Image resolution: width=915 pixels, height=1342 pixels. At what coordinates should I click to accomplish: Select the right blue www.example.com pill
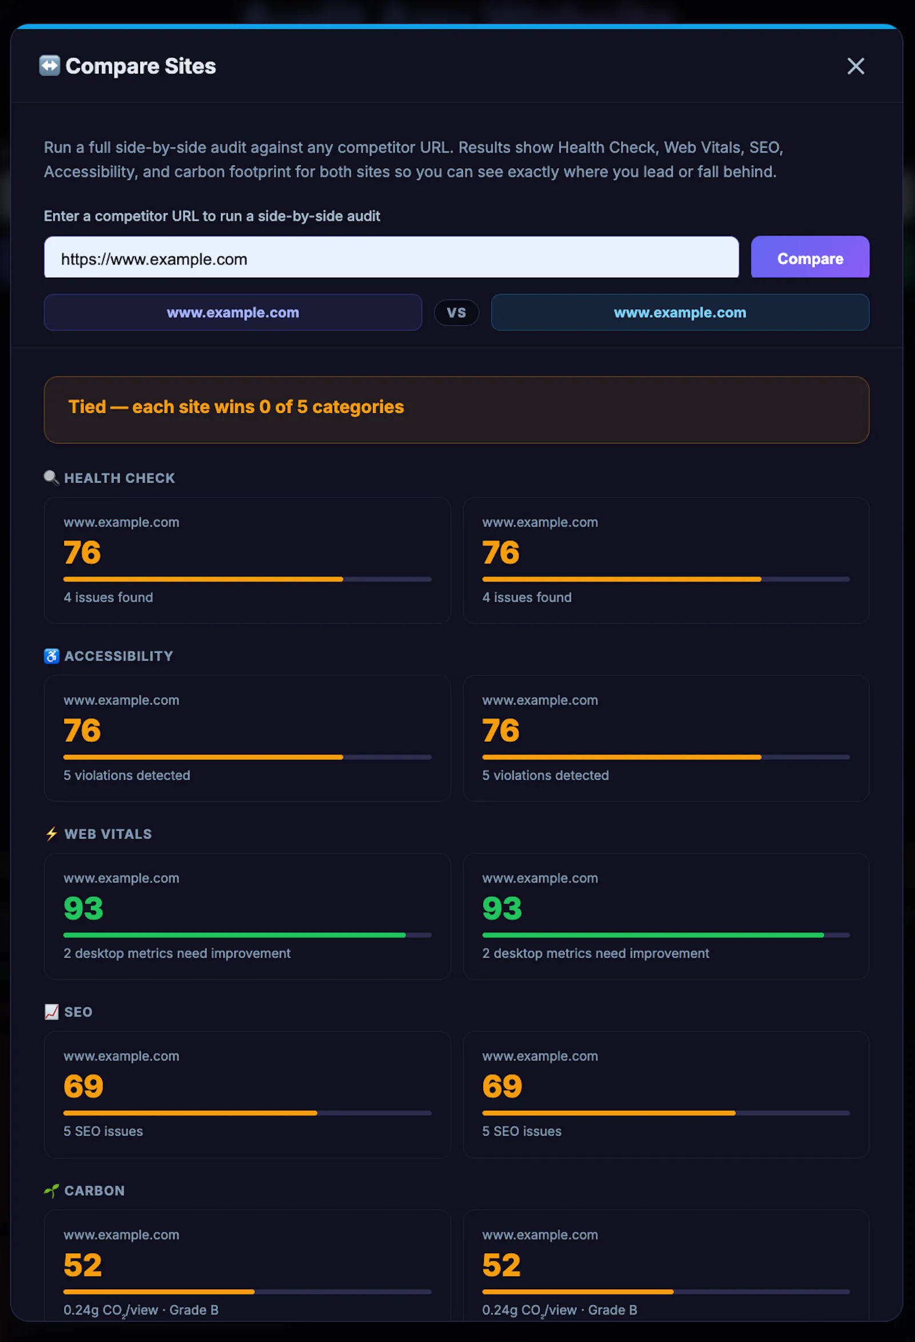(x=679, y=312)
